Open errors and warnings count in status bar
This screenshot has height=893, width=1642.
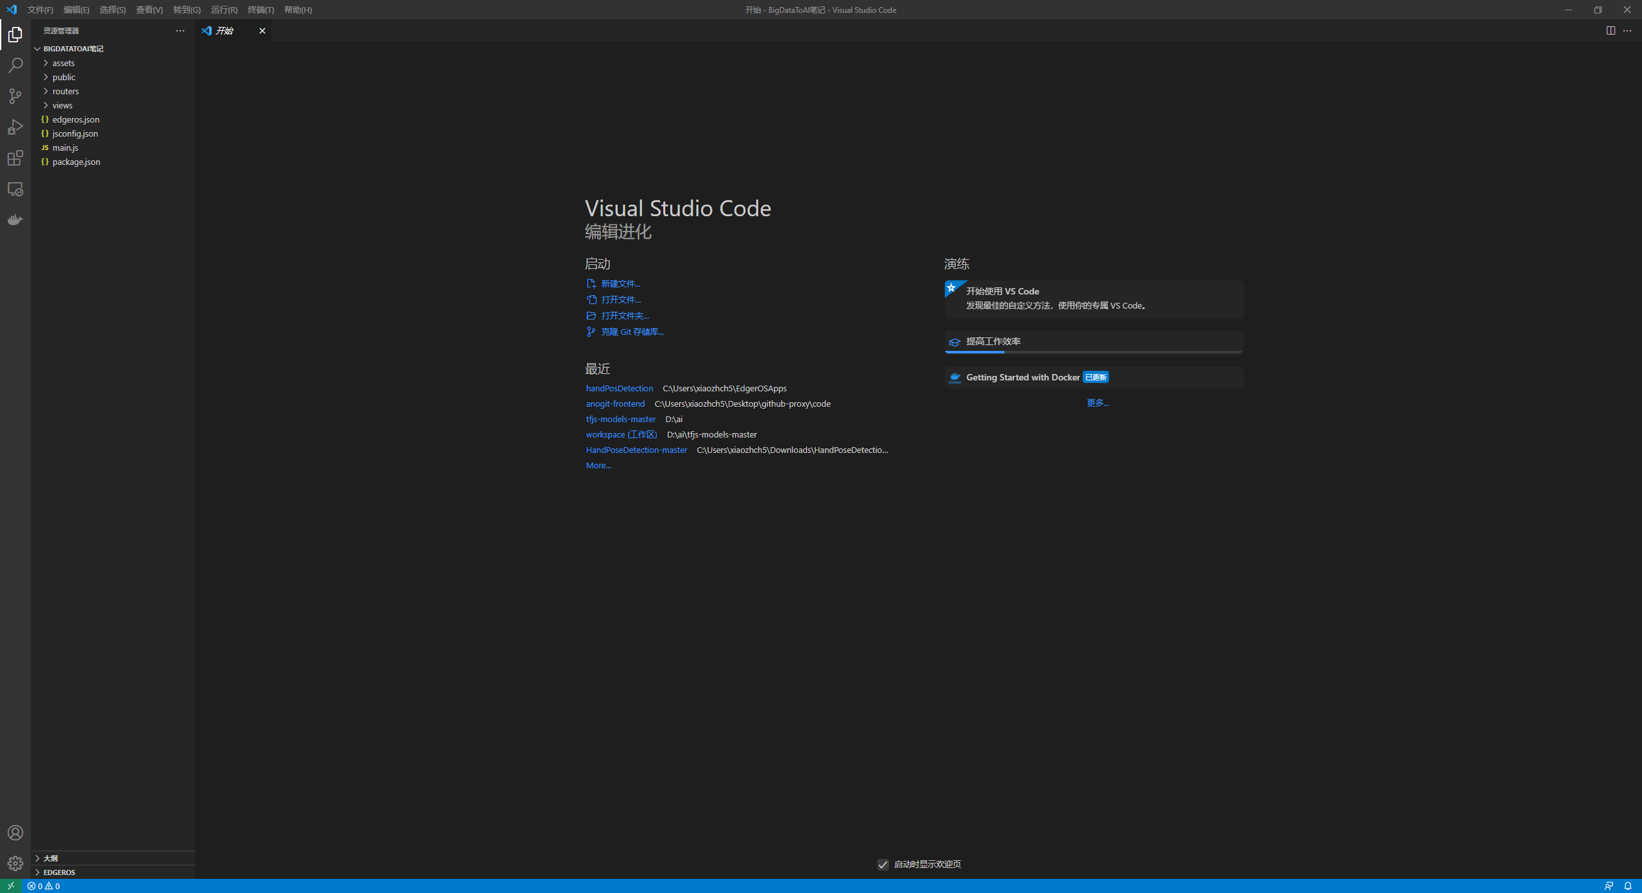click(44, 886)
